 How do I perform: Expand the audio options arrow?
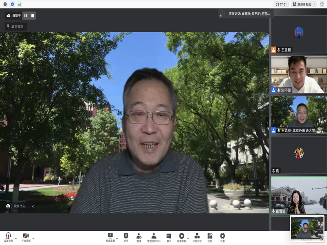click(16, 238)
